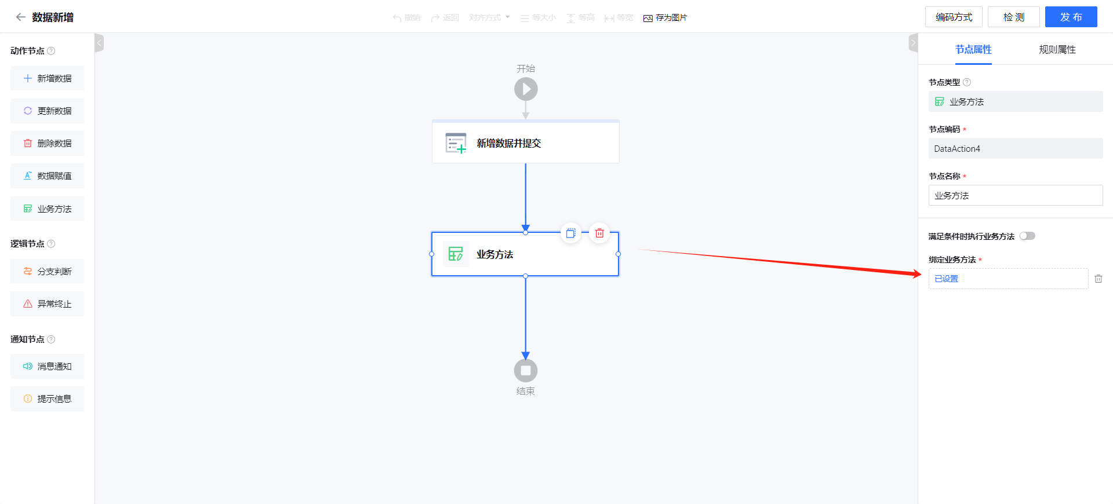
Task: Add a 删除数据 action node
Action: click(x=47, y=143)
